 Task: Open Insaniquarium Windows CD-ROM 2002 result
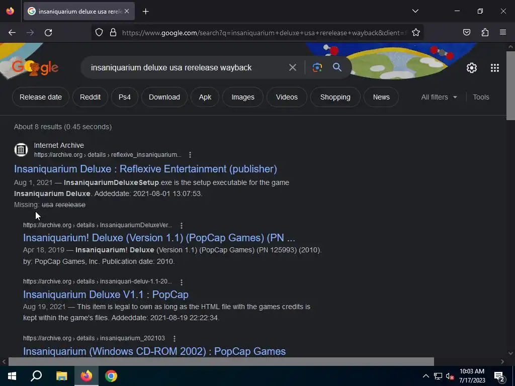[x=154, y=351]
